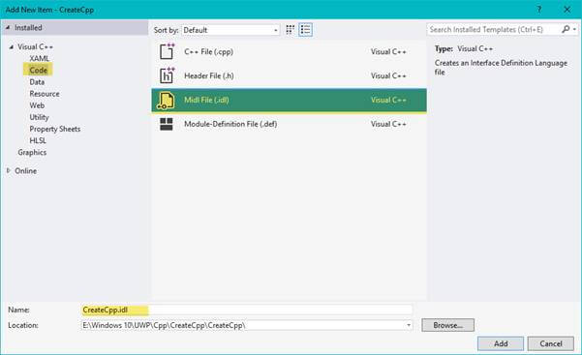Click the Browse... button
Image resolution: width=582 pixels, height=355 pixels.
coord(448,325)
